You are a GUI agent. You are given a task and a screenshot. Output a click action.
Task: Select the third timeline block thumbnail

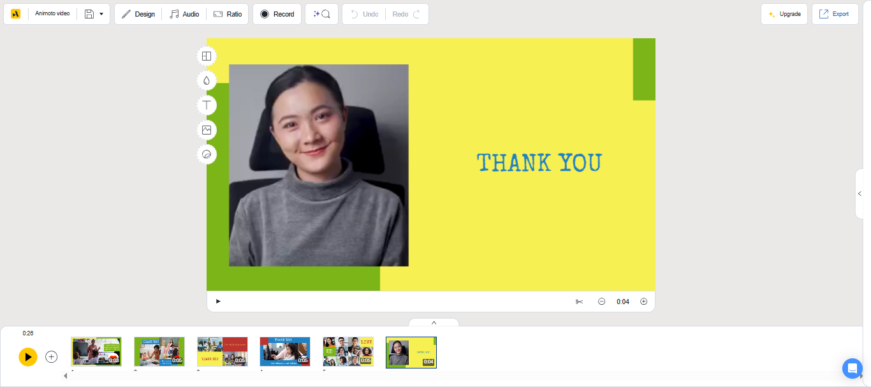tap(222, 352)
